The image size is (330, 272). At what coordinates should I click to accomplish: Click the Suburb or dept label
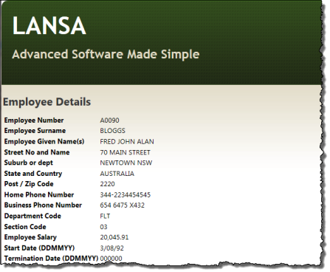[x=29, y=163]
